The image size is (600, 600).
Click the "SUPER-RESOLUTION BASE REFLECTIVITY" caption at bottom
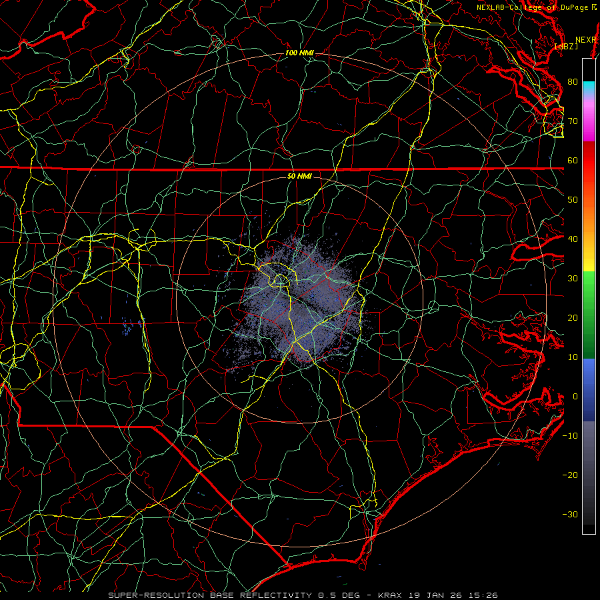pos(210,595)
